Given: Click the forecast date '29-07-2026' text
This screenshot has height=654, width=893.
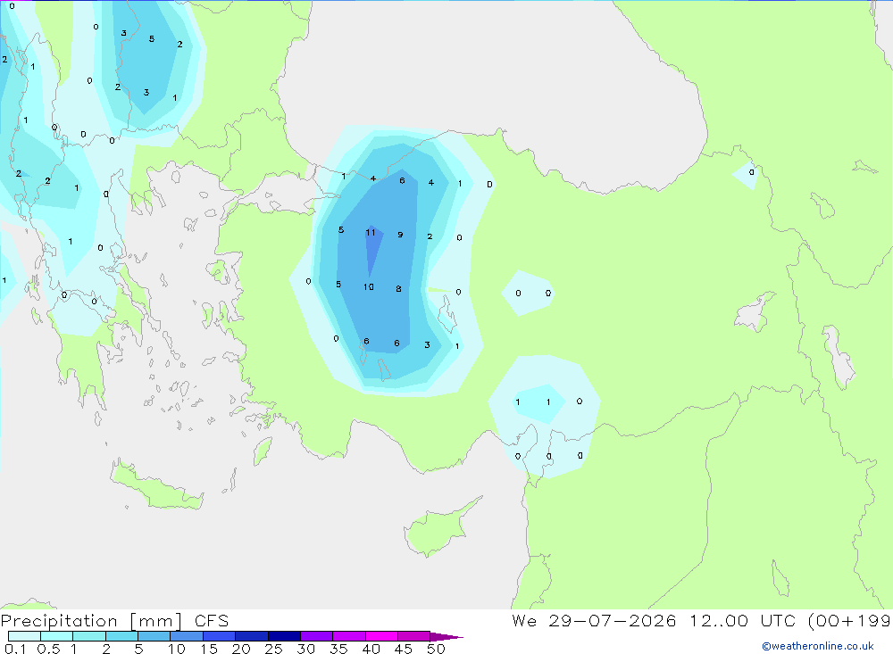Looking at the screenshot, I should tap(613, 620).
